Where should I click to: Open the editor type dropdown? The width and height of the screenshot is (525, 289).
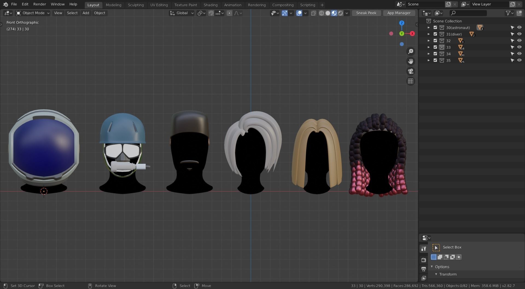8,13
